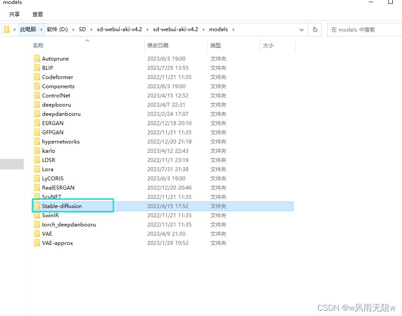The width and height of the screenshot is (402, 316).
Task: Expand the chevron after 此电脑 in breadcrumb
Action: tap(41, 29)
